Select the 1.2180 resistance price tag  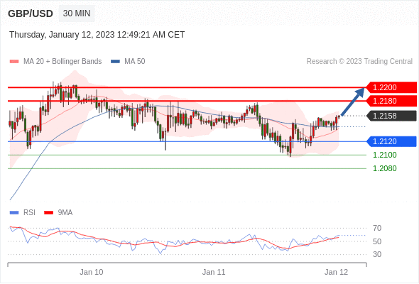point(391,101)
